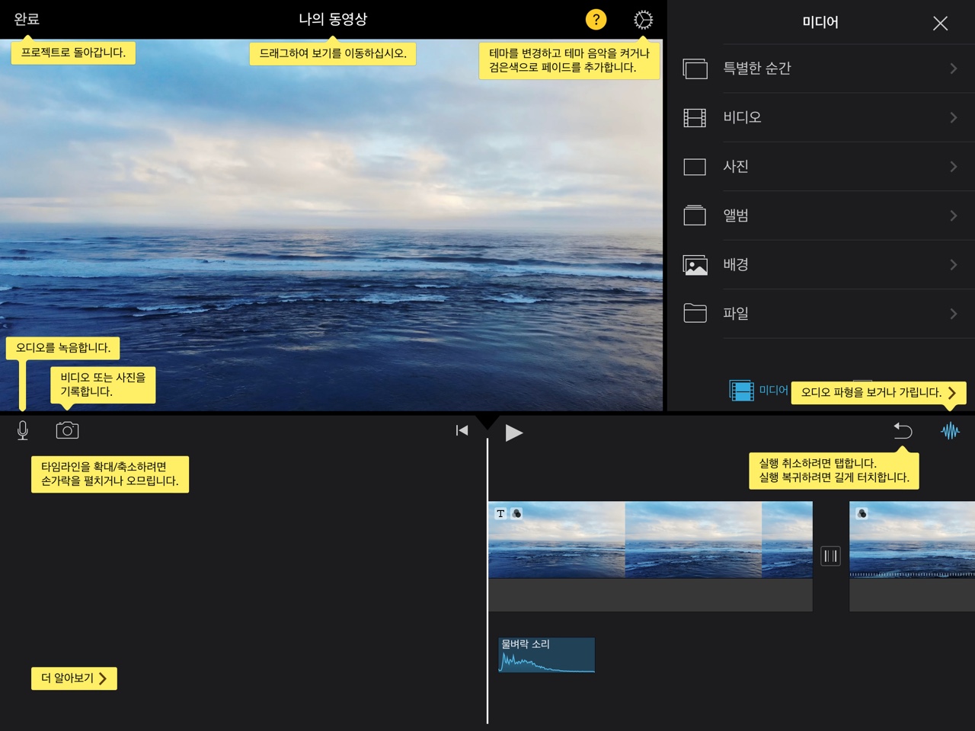The width and height of the screenshot is (975, 731).
Task: Toggle audio waveform display
Action: (950, 431)
